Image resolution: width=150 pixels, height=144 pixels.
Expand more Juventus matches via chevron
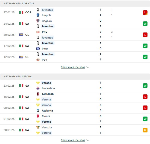point(88,67)
